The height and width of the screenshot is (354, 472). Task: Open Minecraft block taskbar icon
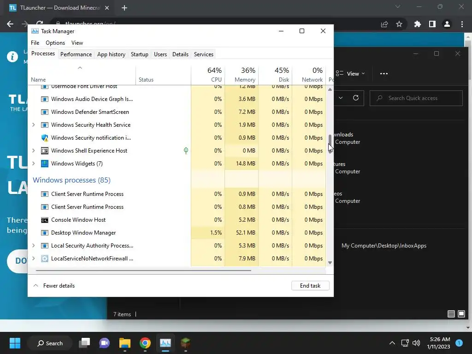click(185, 343)
